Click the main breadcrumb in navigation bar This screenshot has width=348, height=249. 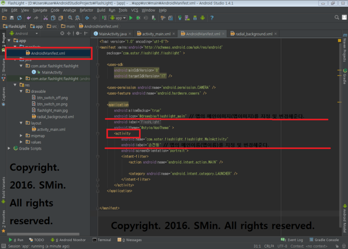68,26
